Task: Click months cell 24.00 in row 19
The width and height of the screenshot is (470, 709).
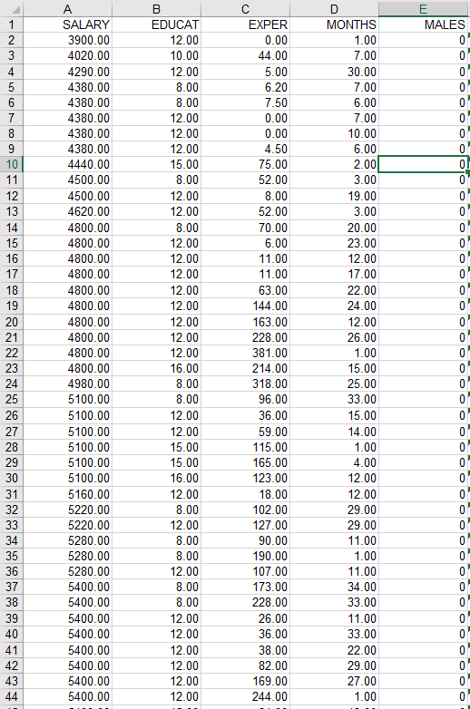Action: (x=334, y=306)
